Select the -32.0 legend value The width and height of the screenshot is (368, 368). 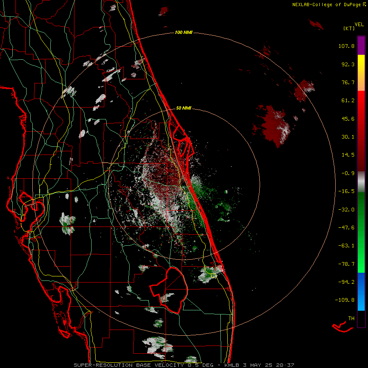point(346,210)
